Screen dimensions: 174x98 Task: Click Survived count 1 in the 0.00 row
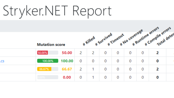93,77
